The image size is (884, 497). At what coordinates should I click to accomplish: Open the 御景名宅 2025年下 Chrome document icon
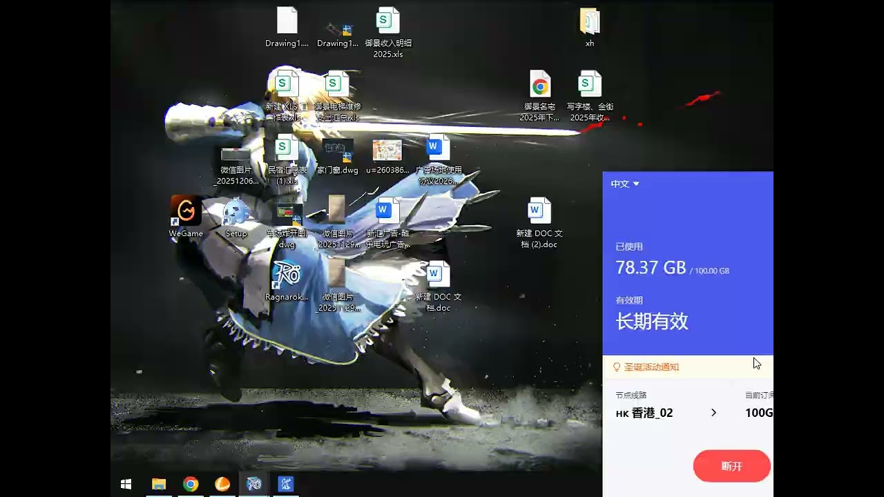[540, 84]
